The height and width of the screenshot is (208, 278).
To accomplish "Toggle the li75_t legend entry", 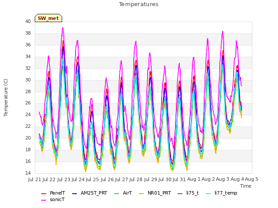I will click(188, 193).
